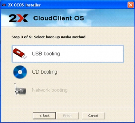Click the cloudy sky banner image

(x=108, y=18)
